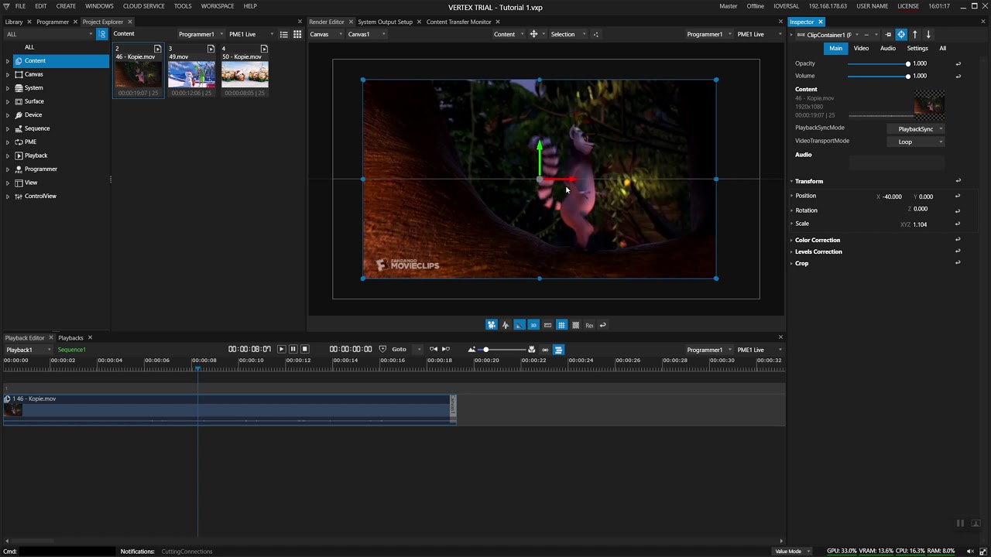Click the Volume slider in Inspector
The image size is (991, 557).
click(x=878, y=76)
